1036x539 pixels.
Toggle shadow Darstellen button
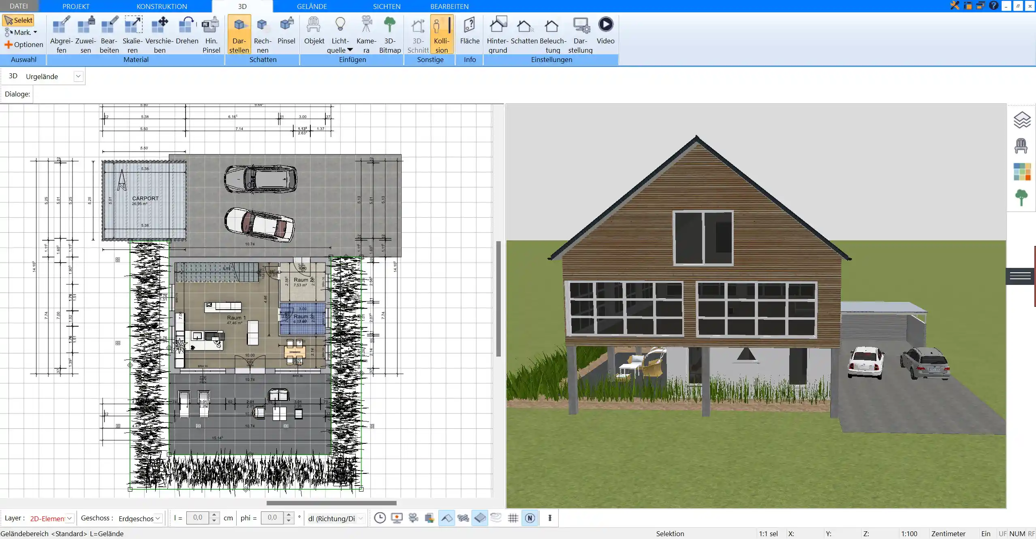tap(239, 34)
